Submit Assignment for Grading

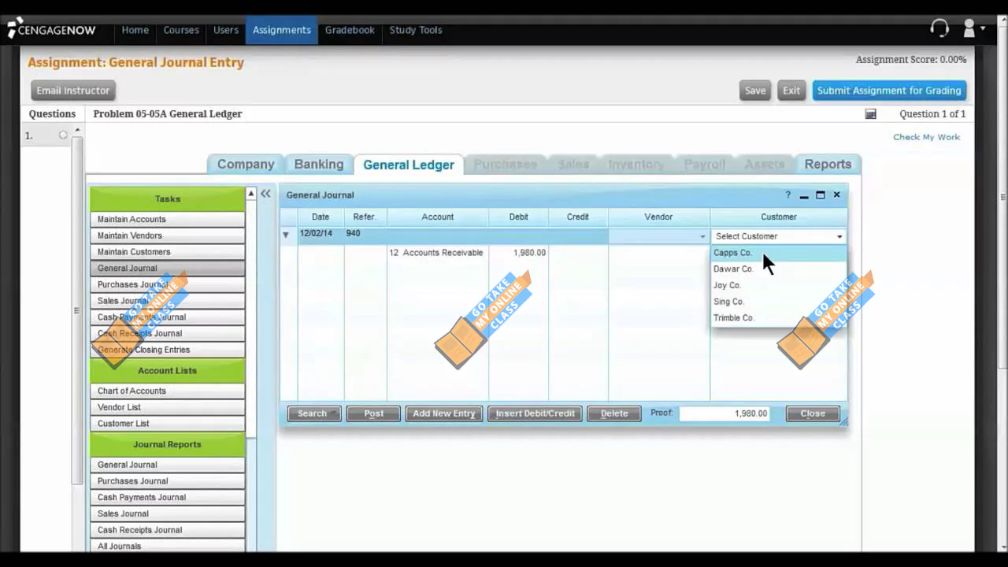pyautogui.click(x=889, y=91)
